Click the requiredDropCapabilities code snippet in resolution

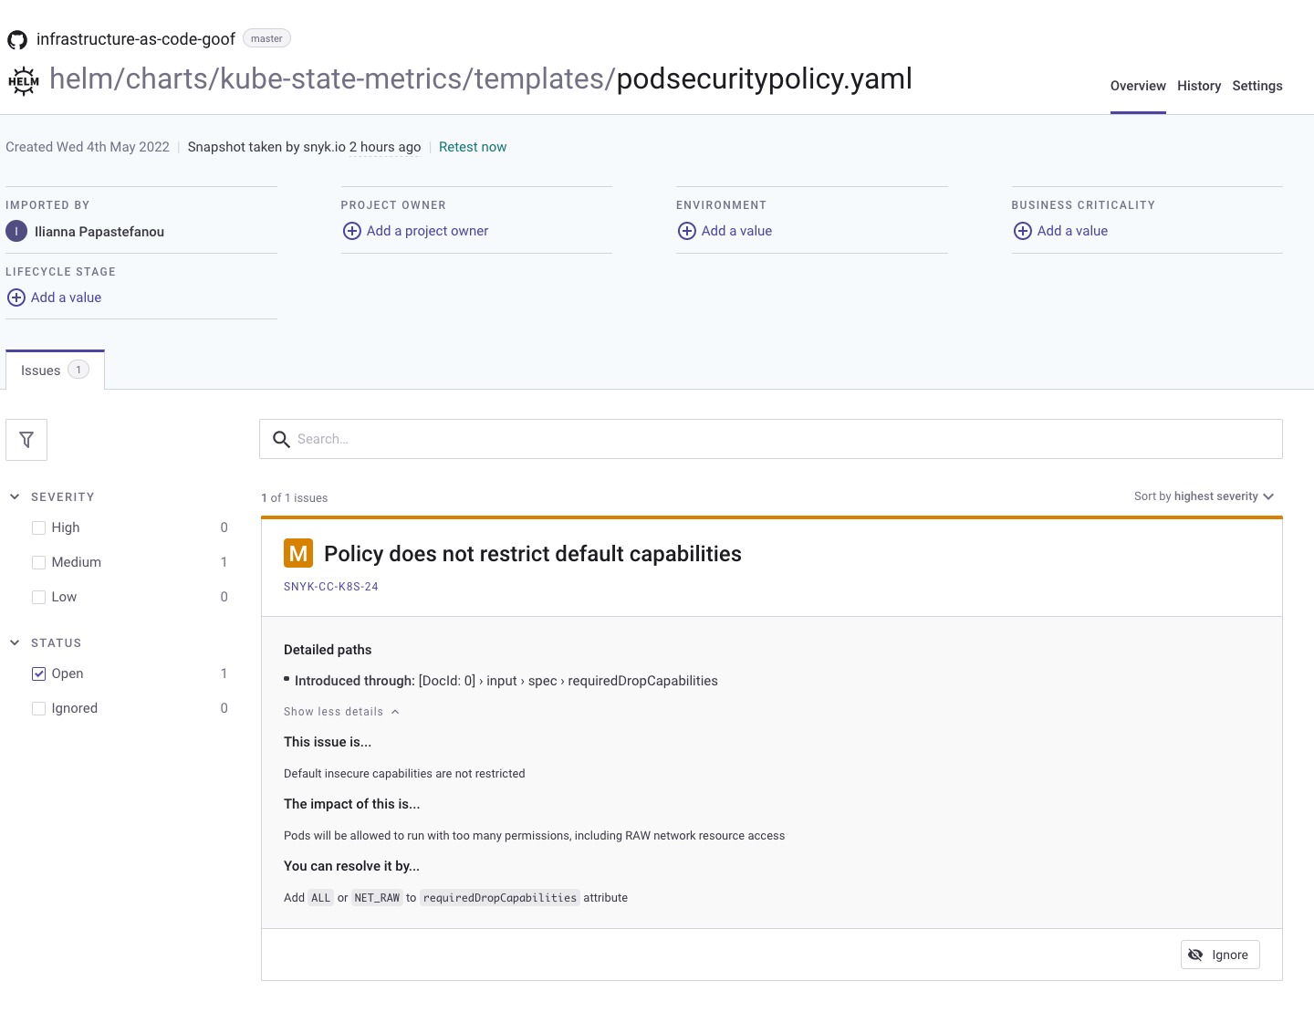click(x=500, y=898)
